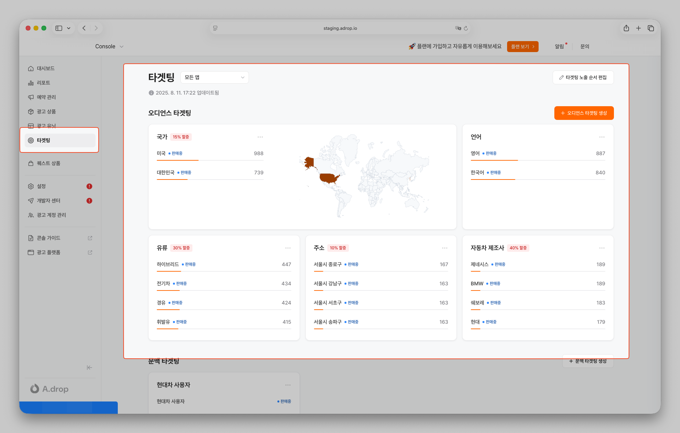Click the Safari share icon
This screenshot has height=433, width=680.
[626, 28]
